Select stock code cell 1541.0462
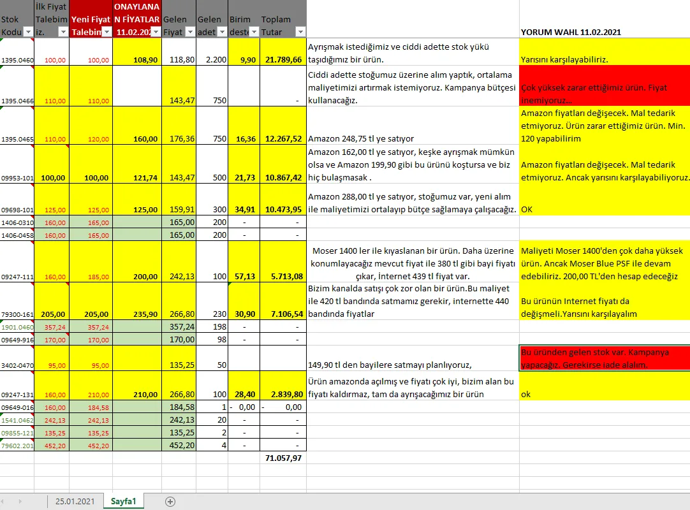 (17, 419)
